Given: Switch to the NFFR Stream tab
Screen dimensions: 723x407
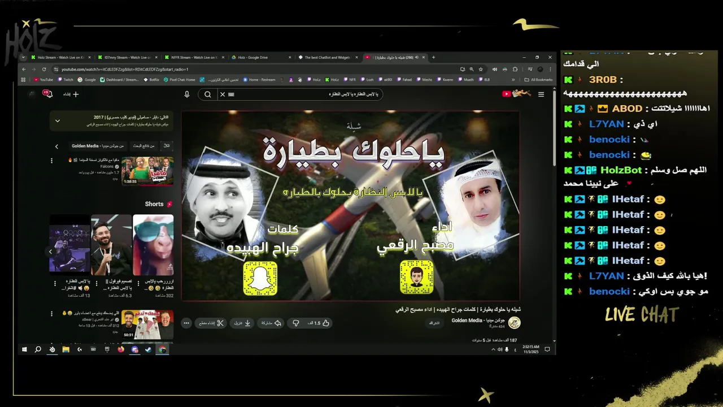Looking at the screenshot, I should [x=193, y=57].
